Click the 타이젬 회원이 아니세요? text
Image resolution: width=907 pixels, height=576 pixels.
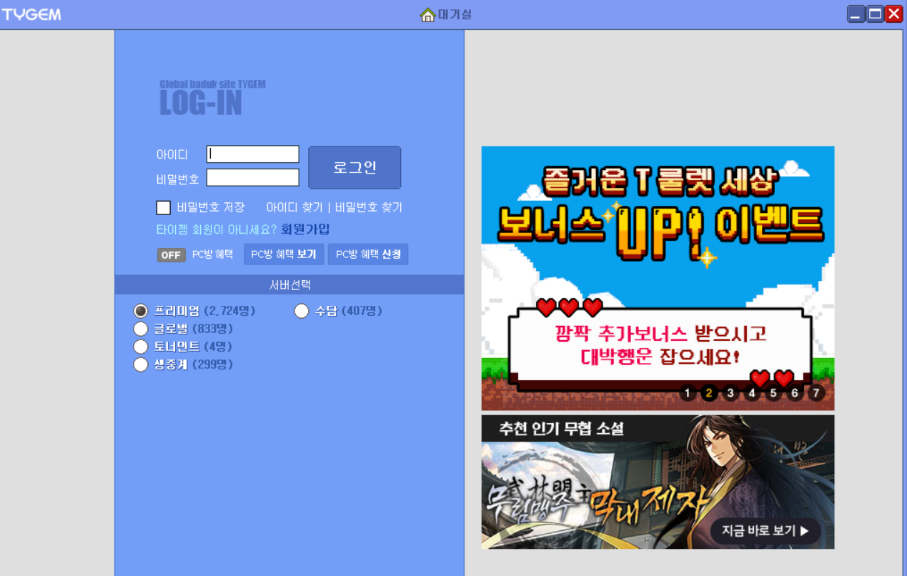[217, 229]
